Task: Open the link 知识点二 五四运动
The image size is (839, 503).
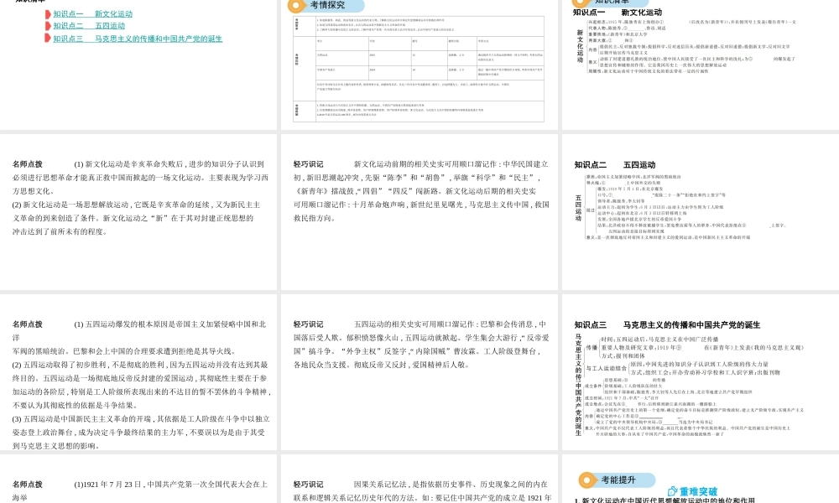Action: pos(89,26)
